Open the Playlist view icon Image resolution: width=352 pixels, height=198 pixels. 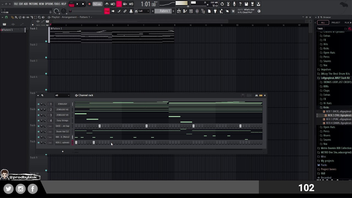[179, 11]
